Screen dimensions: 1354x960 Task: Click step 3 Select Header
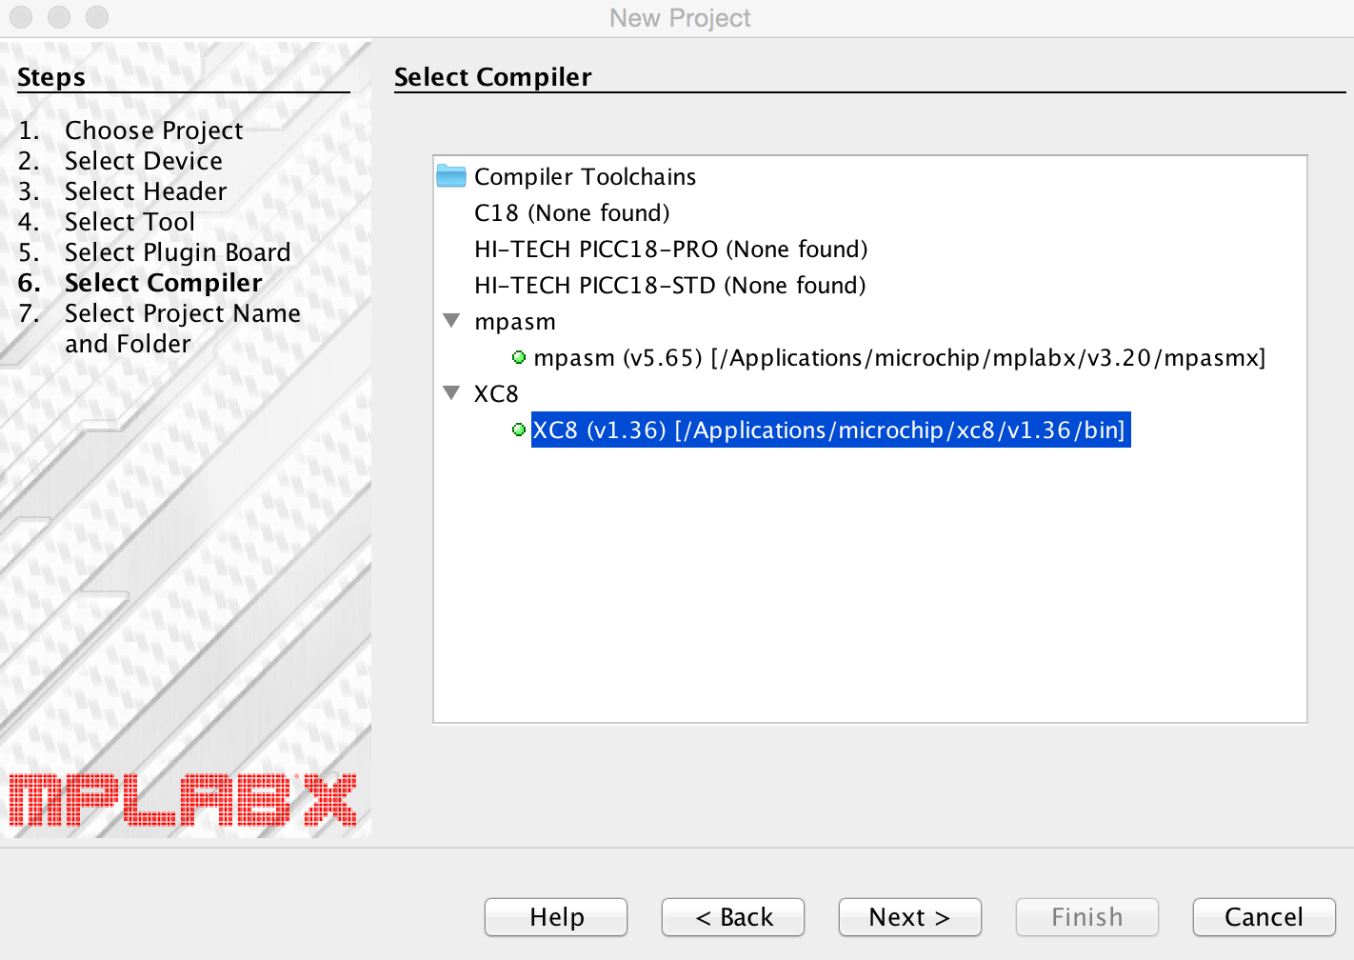click(x=146, y=191)
